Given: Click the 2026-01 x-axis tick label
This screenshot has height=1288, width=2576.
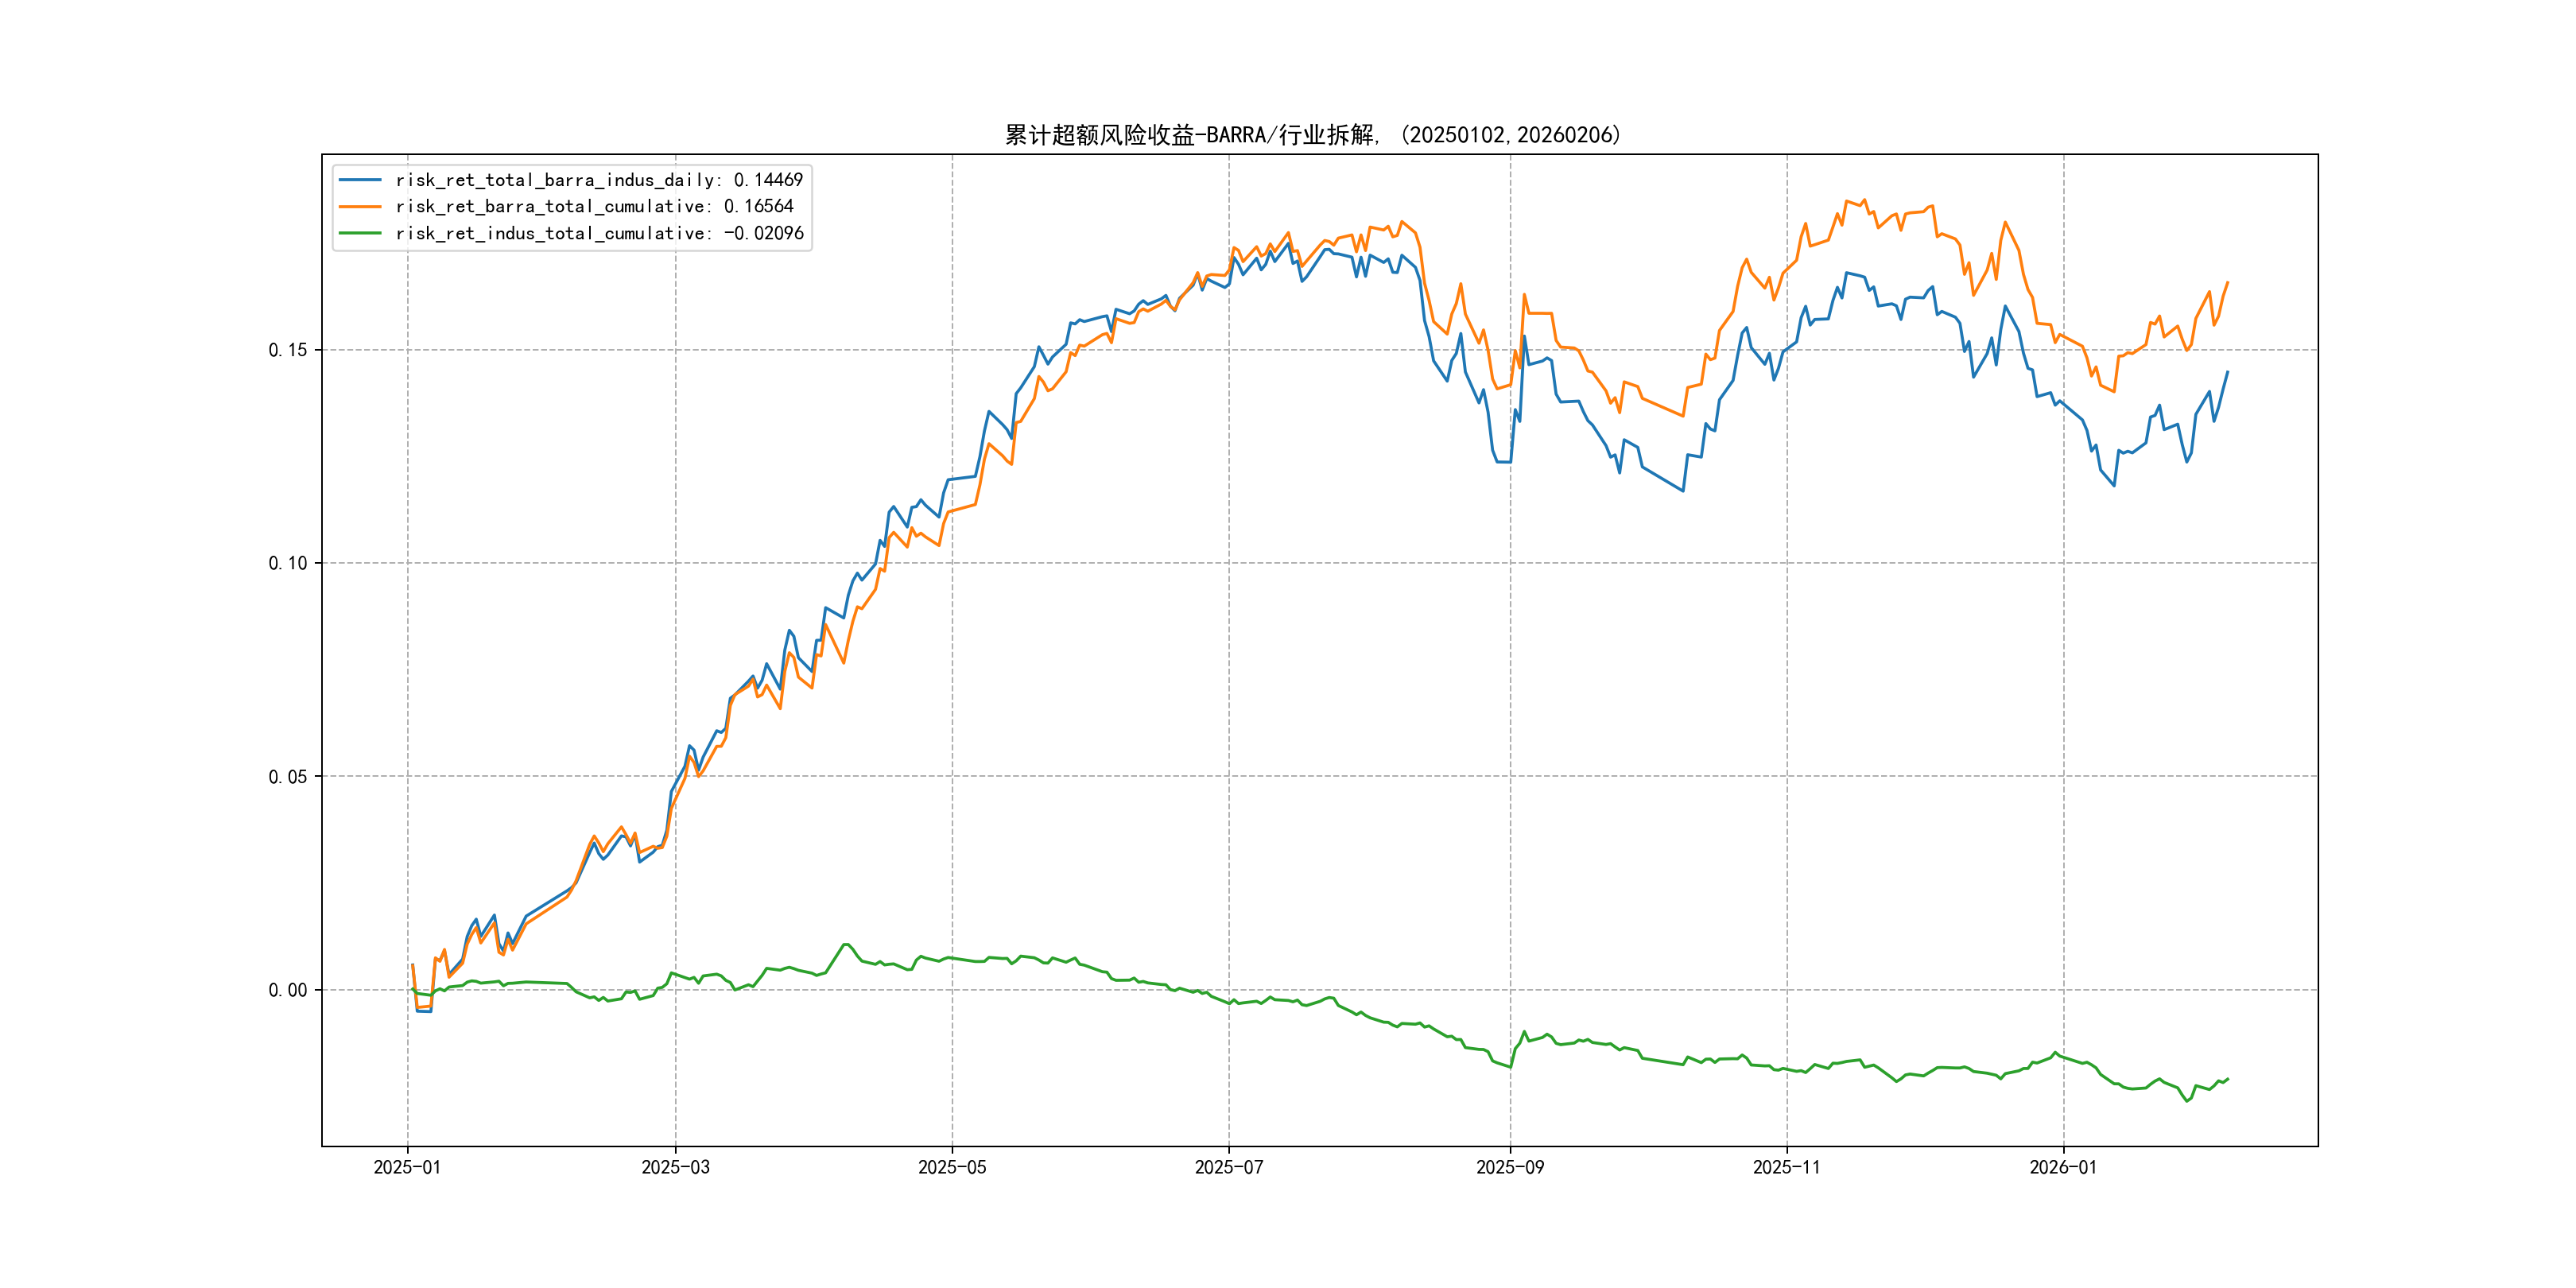Looking at the screenshot, I should coord(2063,1167).
